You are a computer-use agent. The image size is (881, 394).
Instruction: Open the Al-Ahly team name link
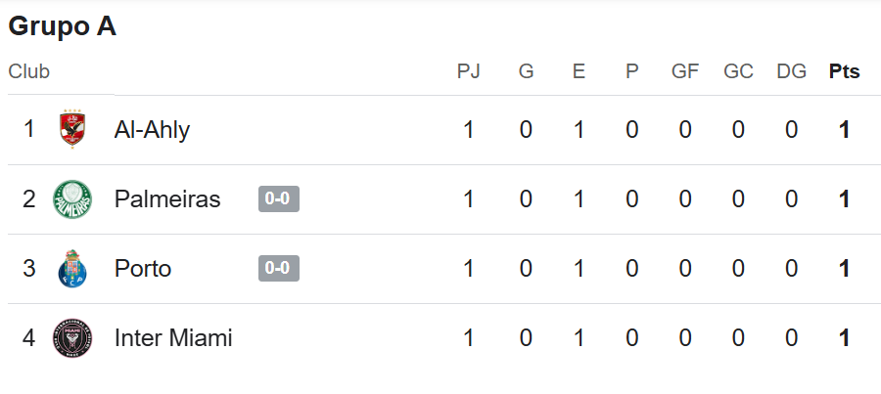[152, 130]
